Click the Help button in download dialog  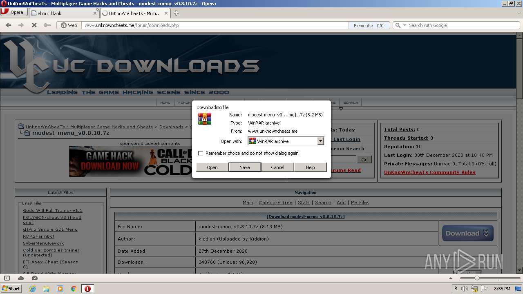coord(311,167)
